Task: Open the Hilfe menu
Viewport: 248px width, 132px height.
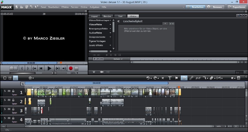Action: (104, 7)
